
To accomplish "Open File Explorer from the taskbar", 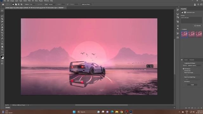I will pos(117,112).
